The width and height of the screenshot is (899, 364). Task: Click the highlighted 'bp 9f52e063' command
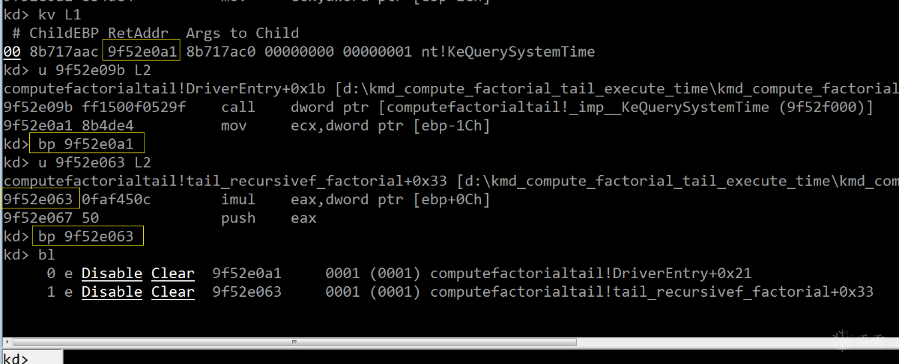tap(86, 236)
